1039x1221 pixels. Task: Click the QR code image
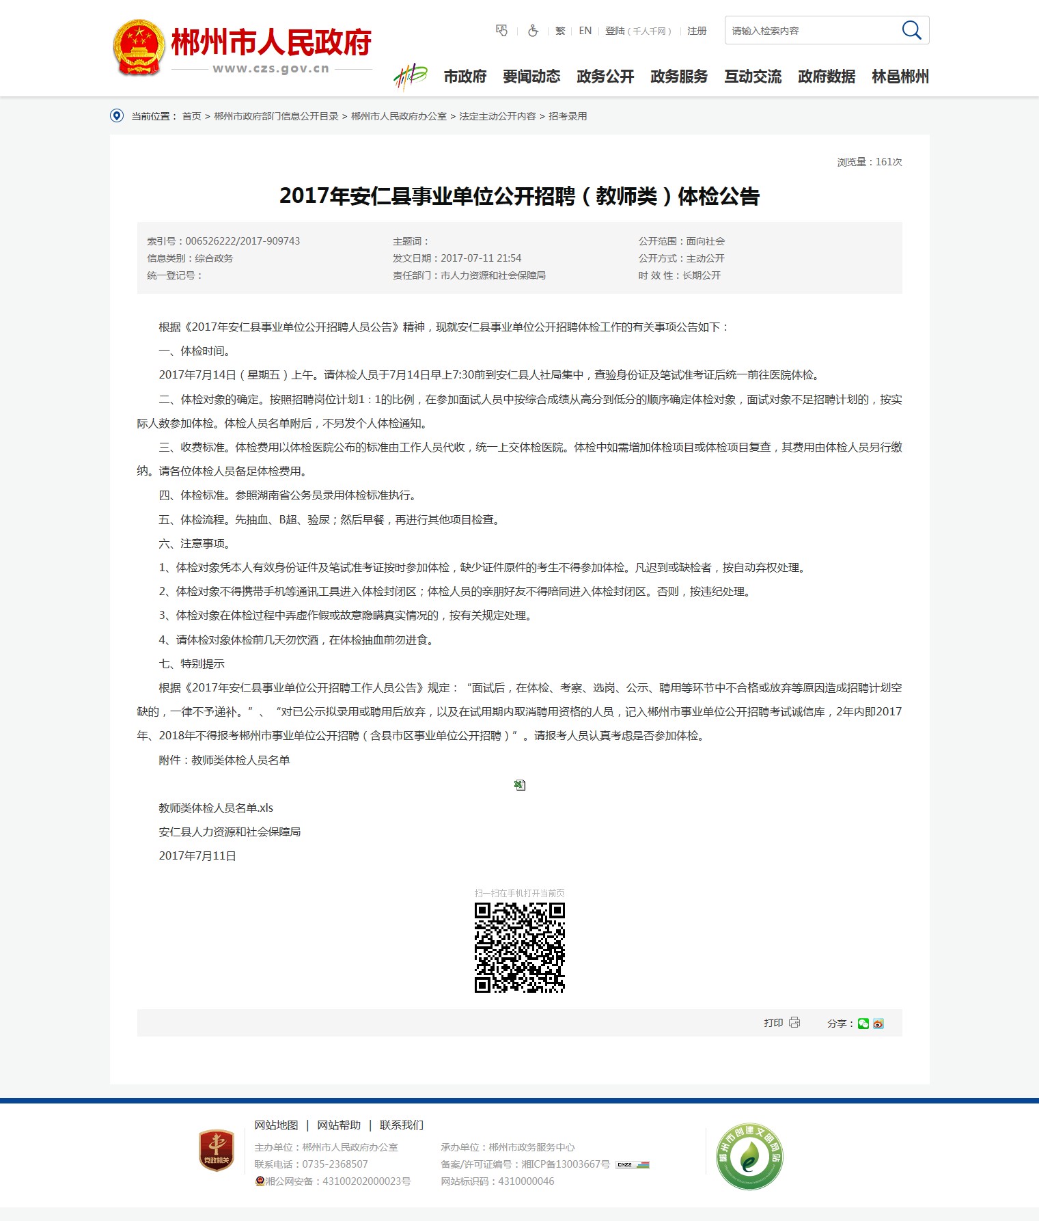tap(520, 947)
